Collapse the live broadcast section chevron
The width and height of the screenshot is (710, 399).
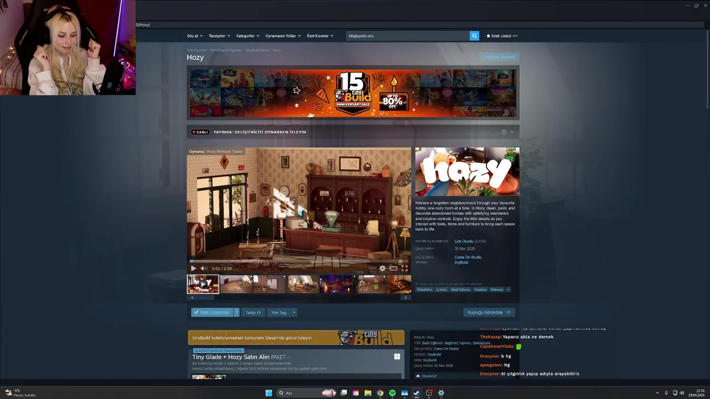coord(512,132)
